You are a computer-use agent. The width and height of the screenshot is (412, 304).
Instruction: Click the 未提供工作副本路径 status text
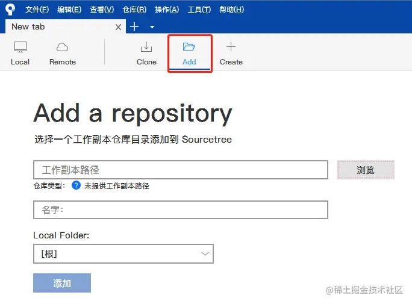(x=117, y=186)
